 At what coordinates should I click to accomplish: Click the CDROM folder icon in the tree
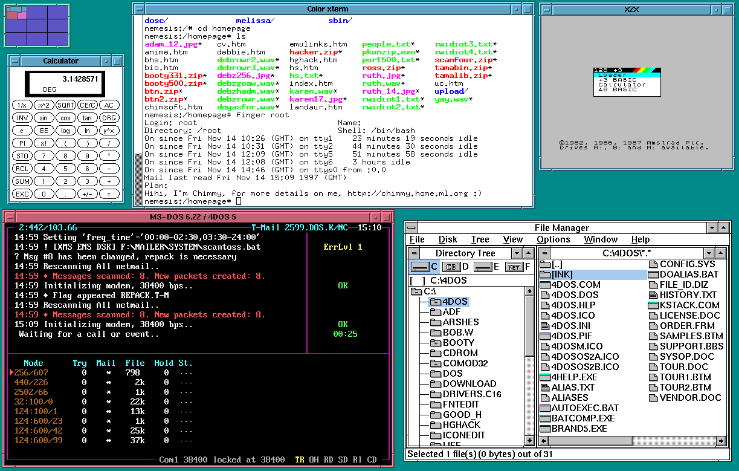435,353
